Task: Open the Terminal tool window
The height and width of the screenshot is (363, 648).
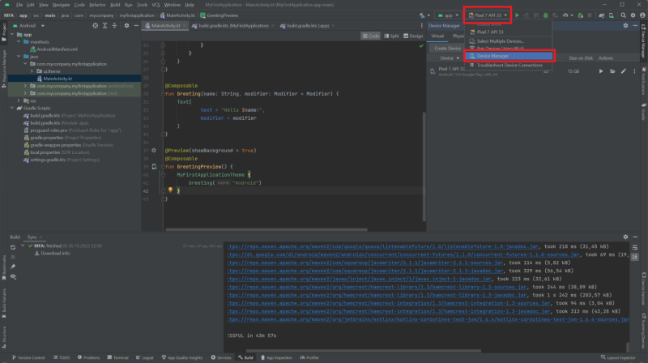Action: [117, 357]
